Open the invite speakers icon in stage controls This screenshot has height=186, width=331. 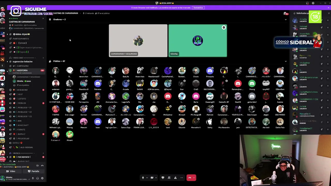tap(175, 178)
